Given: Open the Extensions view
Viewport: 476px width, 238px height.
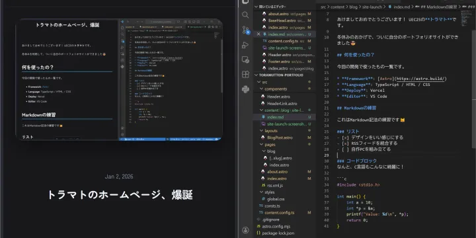Looking at the screenshot, I should pos(245,74).
